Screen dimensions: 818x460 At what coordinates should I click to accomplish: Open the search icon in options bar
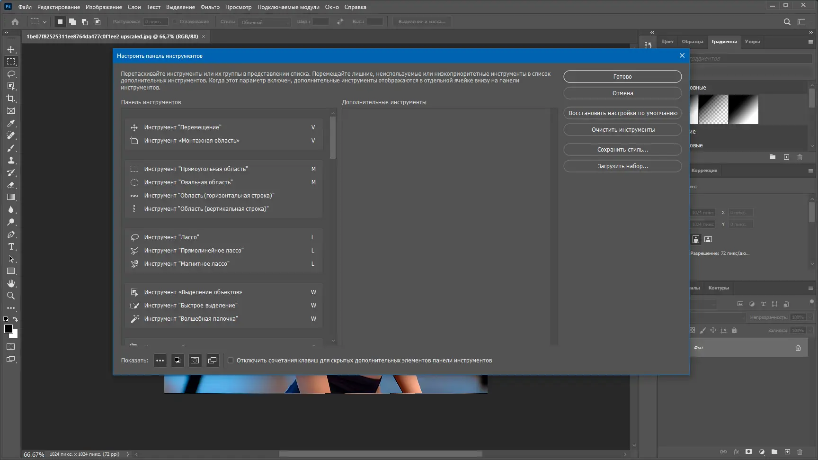coord(787,22)
